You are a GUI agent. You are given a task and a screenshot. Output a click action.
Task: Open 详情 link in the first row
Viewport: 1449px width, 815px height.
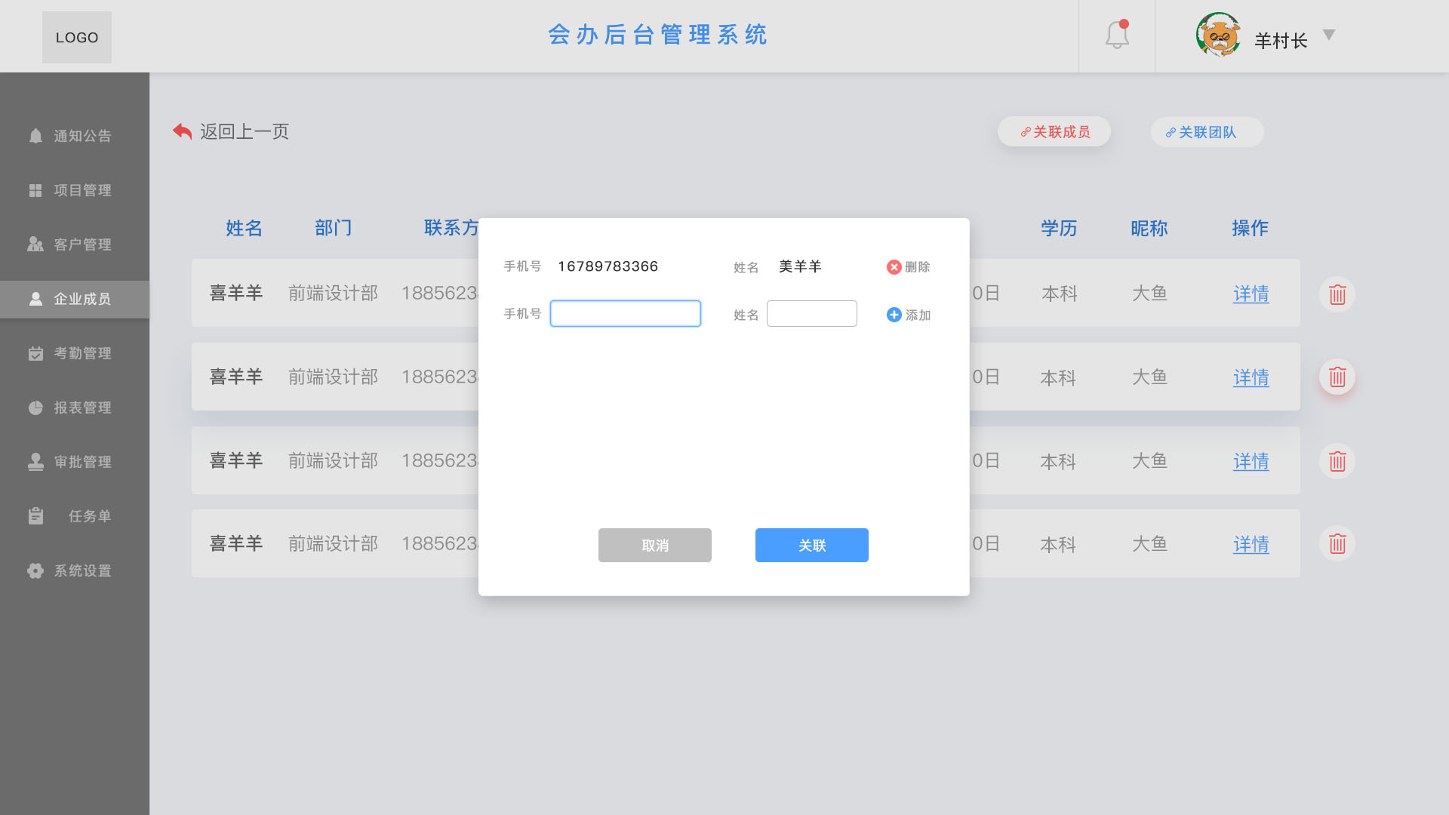point(1251,294)
